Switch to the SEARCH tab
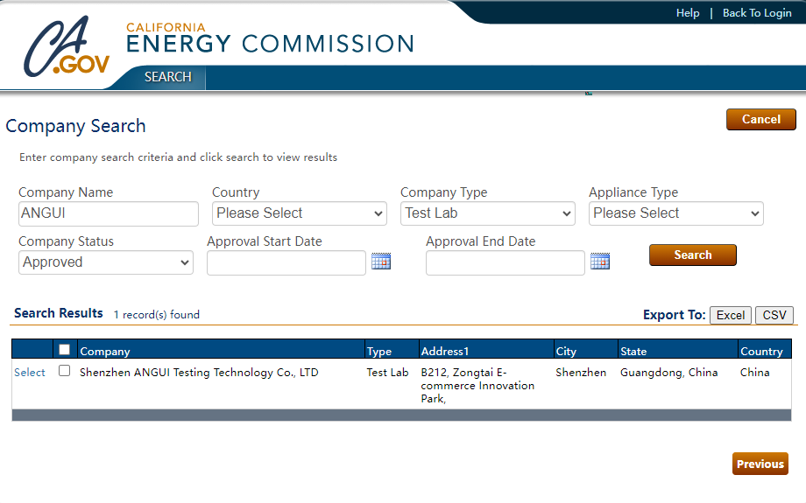Screen dimensions: 806x503 tap(168, 77)
